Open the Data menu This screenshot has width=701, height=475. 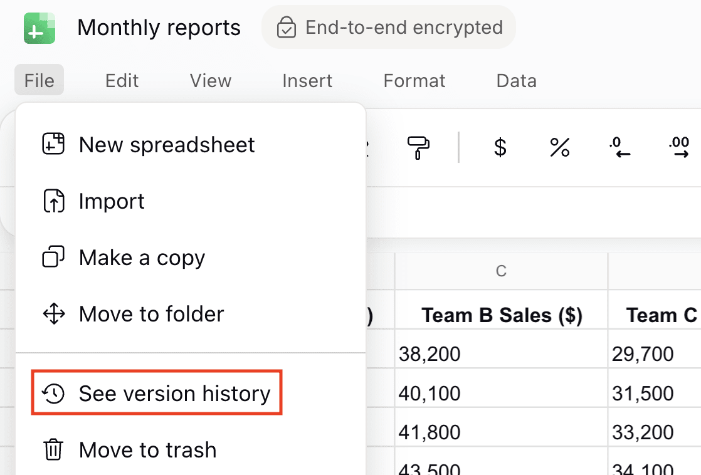[x=515, y=80]
